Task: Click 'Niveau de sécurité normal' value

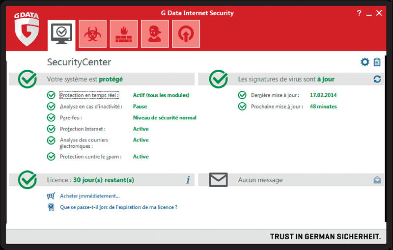Action: 165,118
